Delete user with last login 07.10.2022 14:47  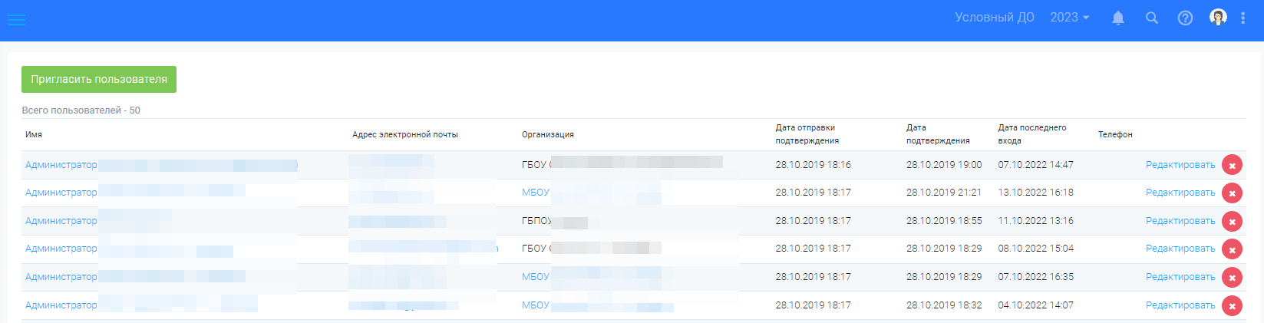1232,165
